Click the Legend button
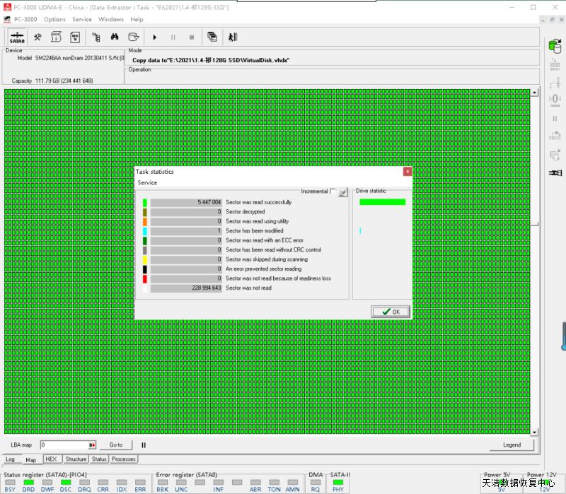 click(511, 445)
